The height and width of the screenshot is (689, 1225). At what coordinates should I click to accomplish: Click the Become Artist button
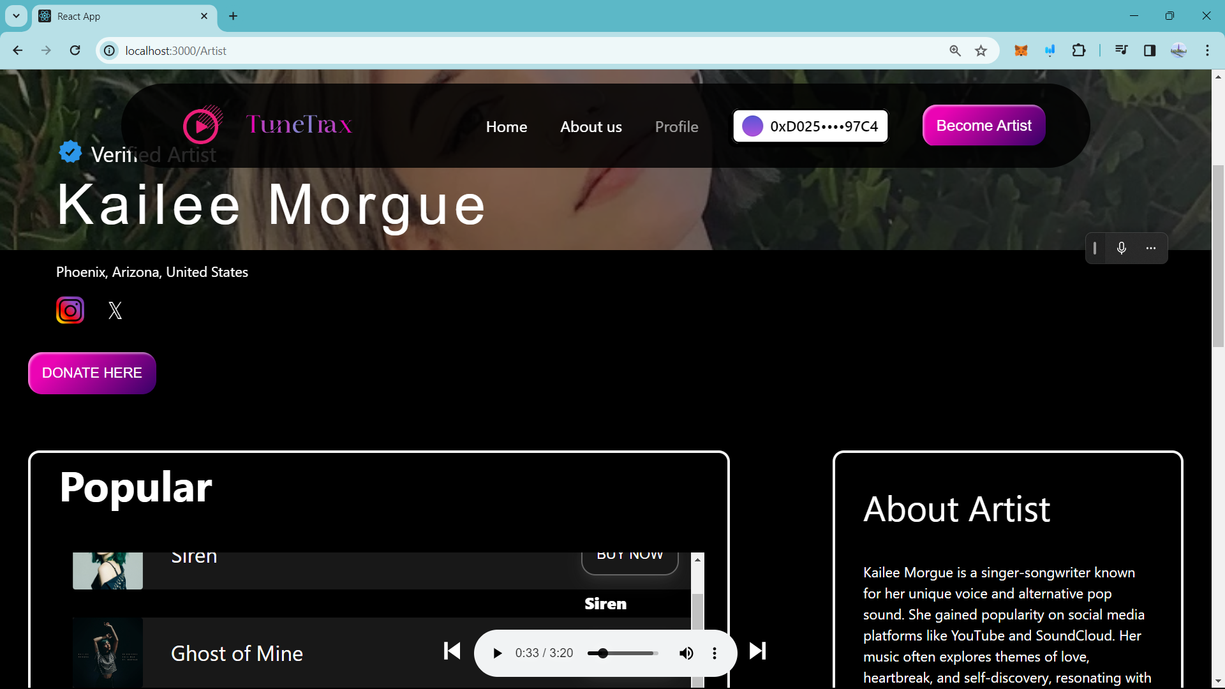click(x=983, y=126)
